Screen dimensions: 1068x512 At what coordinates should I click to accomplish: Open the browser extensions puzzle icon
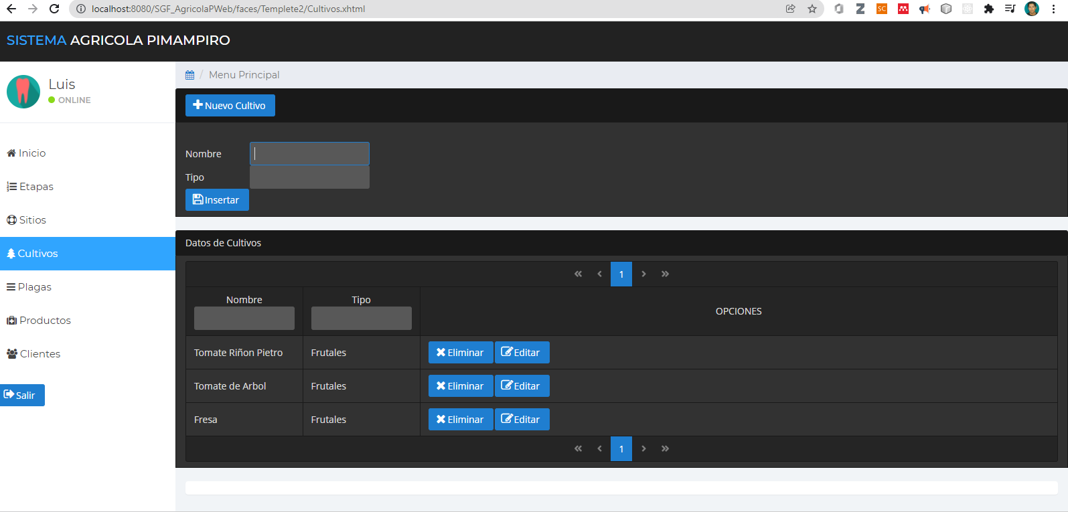(988, 9)
